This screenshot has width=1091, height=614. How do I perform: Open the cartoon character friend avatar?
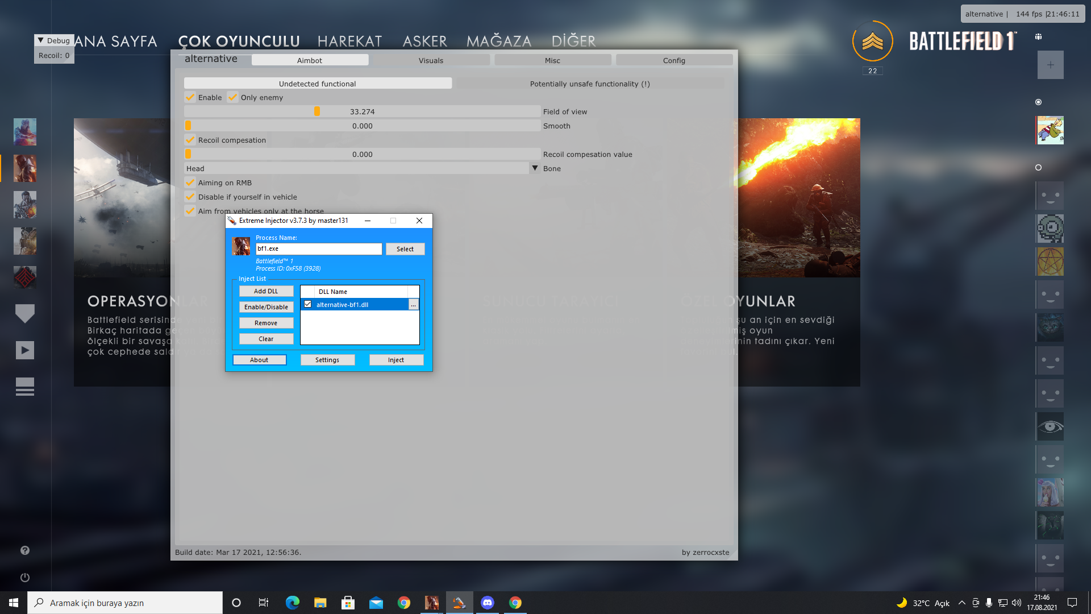click(x=1050, y=130)
